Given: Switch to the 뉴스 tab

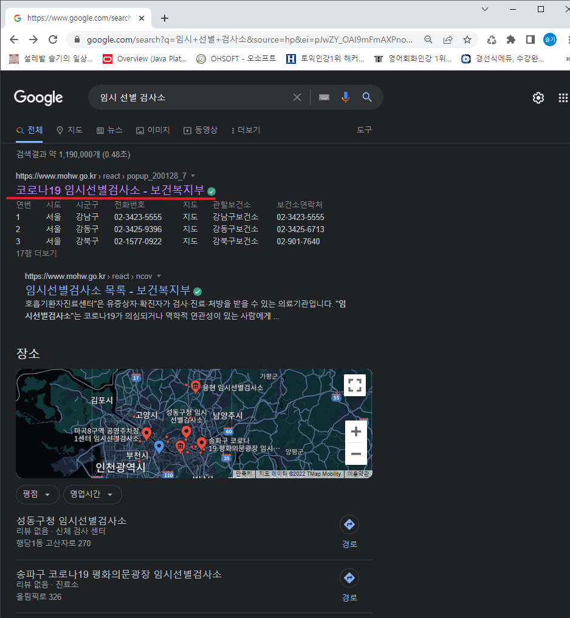Looking at the screenshot, I should click(x=109, y=130).
